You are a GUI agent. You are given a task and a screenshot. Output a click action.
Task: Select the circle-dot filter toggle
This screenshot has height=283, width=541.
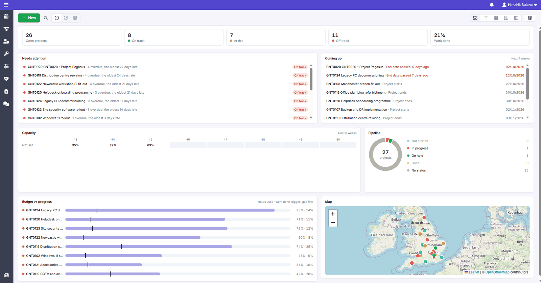(x=57, y=18)
